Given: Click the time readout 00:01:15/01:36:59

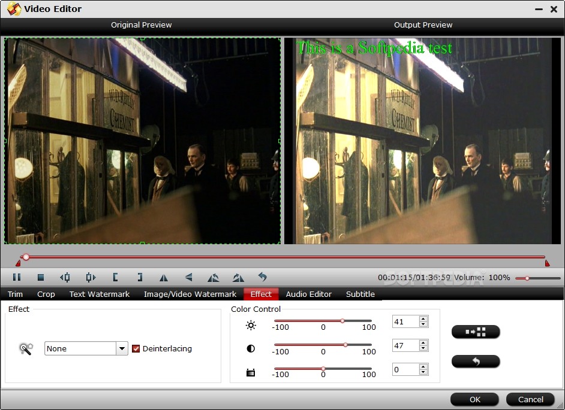Looking at the screenshot, I should pyautogui.click(x=414, y=278).
